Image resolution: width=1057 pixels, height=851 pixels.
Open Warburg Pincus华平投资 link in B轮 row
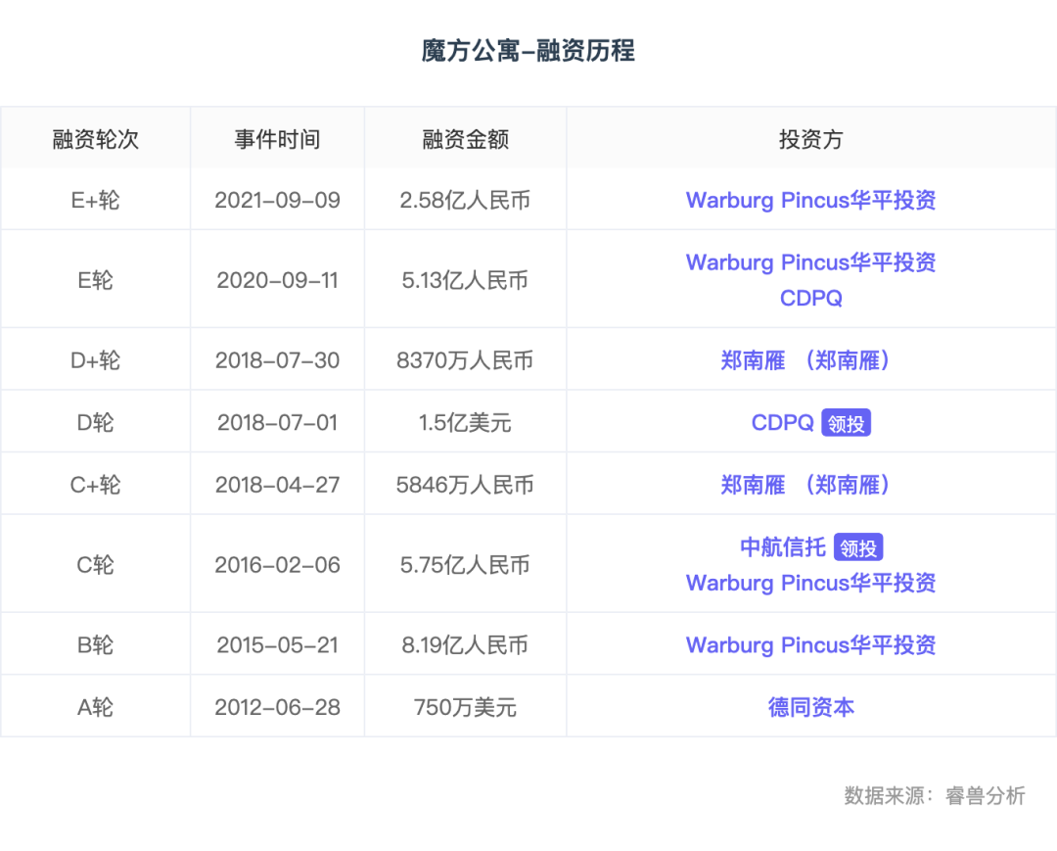tap(810, 645)
